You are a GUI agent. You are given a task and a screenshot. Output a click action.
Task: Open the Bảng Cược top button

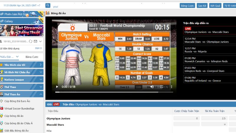click(x=187, y=6)
